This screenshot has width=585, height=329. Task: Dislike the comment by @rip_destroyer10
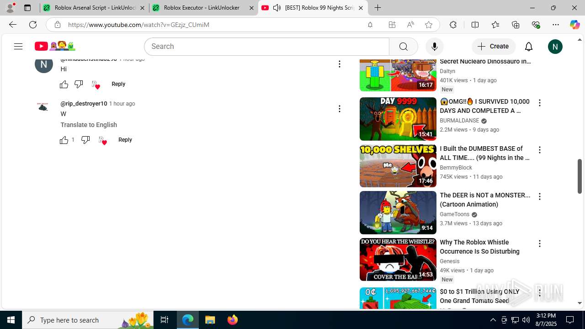[x=85, y=140]
